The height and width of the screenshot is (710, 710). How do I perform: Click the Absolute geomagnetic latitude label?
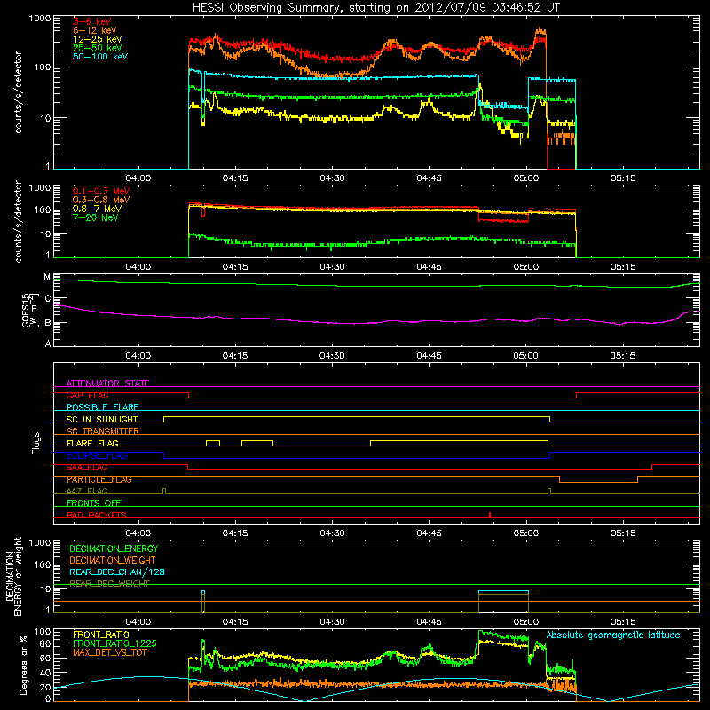coord(613,635)
